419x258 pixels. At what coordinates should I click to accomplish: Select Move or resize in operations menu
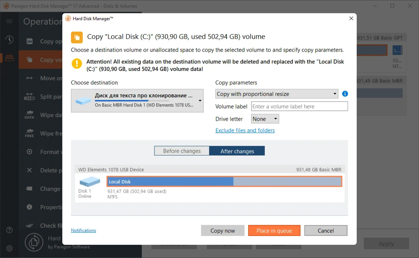[x=41, y=78]
